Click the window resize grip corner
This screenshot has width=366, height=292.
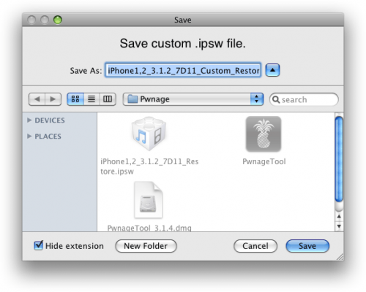[340, 257]
